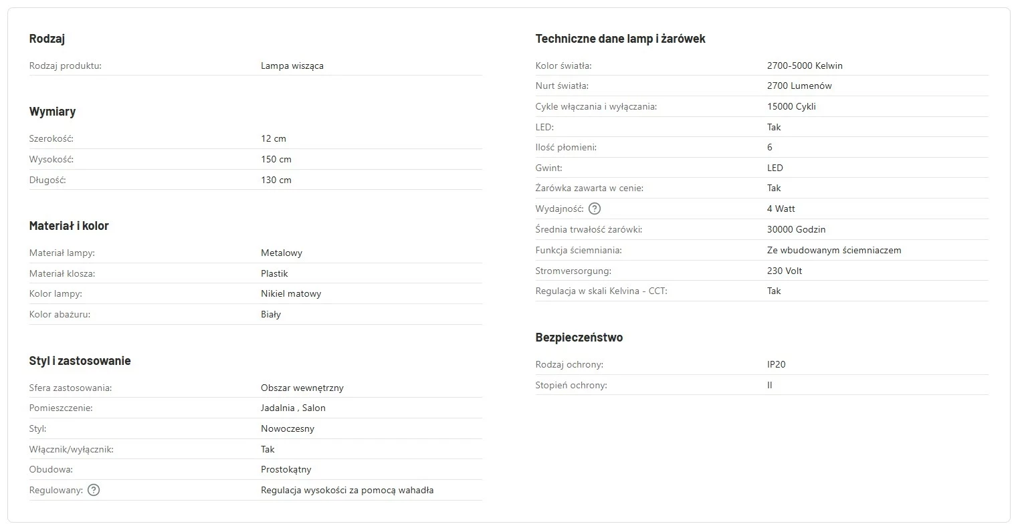This screenshot has height=530, width=1022.
Task: Click the Nikiel matowy lamp color value
Action: (291, 293)
